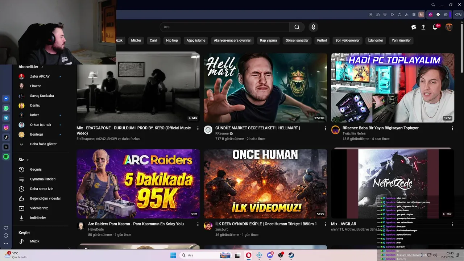Open options for Arc Raiders video
The height and width of the screenshot is (261, 464).
click(198, 224)
